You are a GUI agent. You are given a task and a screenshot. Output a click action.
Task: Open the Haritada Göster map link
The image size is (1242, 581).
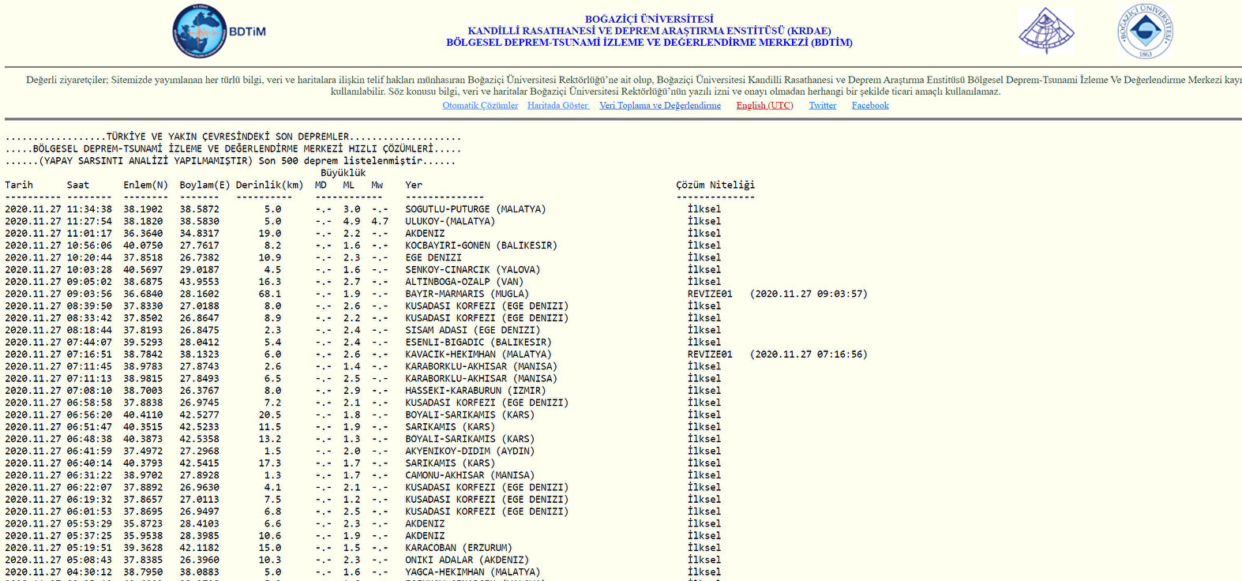[x=558, y=106]
